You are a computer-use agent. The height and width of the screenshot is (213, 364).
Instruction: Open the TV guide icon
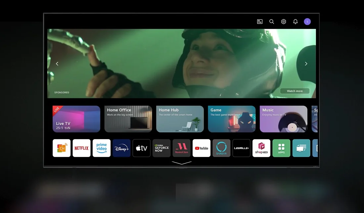tap(260, 21)
